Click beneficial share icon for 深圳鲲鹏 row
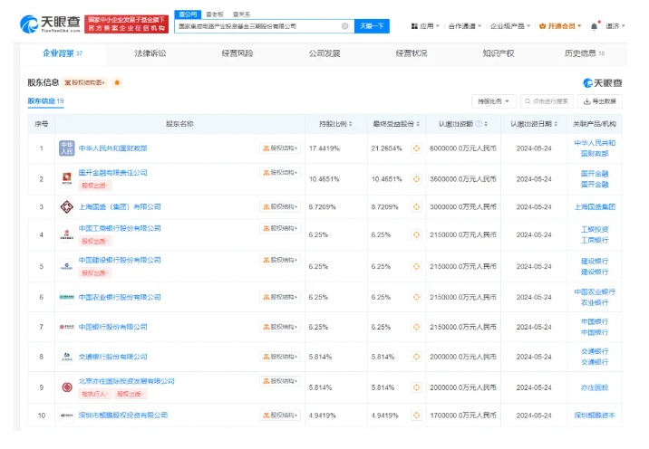 (x=416, y=416)
